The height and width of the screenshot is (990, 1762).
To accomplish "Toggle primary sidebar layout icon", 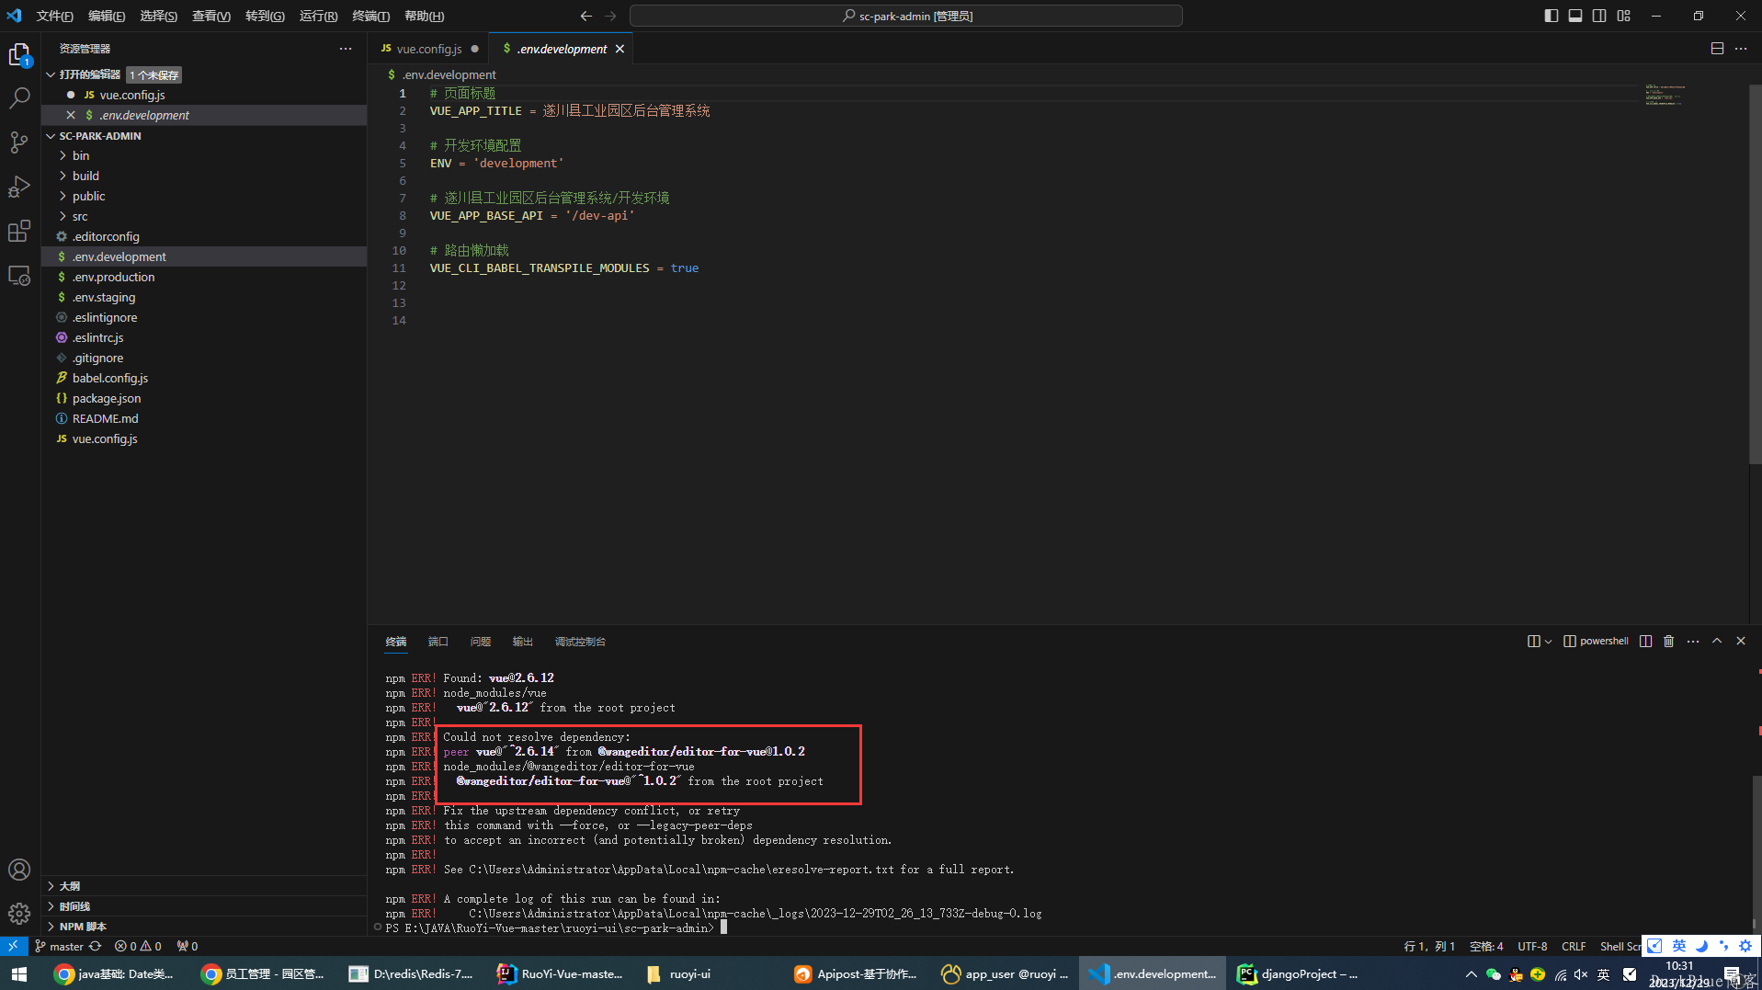I will click(x=1552, y=16).
